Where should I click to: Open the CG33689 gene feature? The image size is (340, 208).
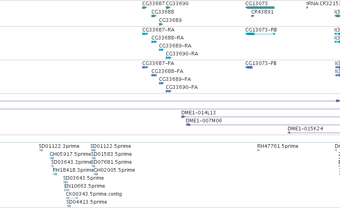pos(161,24)
